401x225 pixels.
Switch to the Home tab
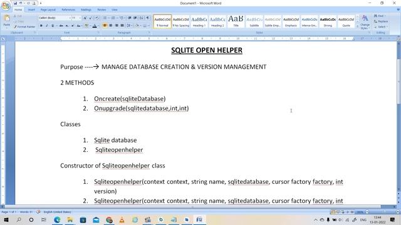pyautogui.click(x=18, y=10)
